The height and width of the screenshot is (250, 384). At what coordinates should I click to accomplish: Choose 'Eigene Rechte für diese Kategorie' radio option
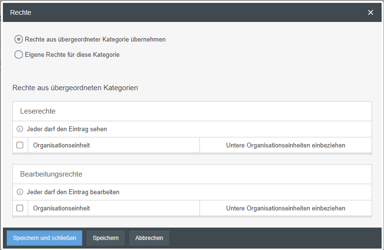pos(19,55)
